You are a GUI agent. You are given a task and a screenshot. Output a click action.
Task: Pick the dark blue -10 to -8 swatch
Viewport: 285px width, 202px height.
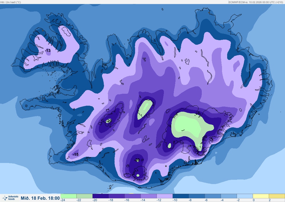coord(181,196)
